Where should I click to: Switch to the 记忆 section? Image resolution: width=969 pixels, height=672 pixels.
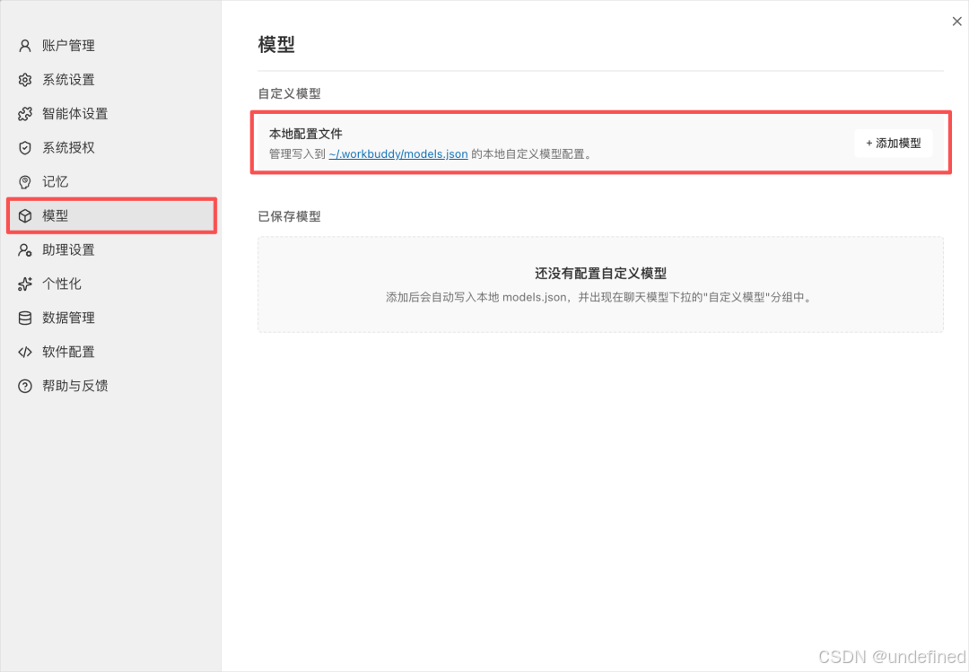pos(111,182)
